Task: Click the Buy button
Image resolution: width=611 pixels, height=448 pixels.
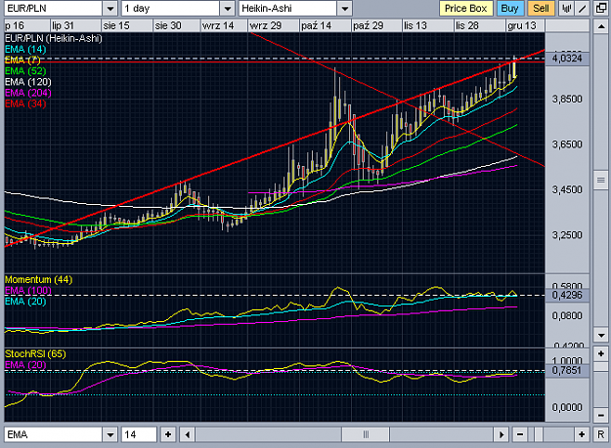Action: [x=509, y=8]
